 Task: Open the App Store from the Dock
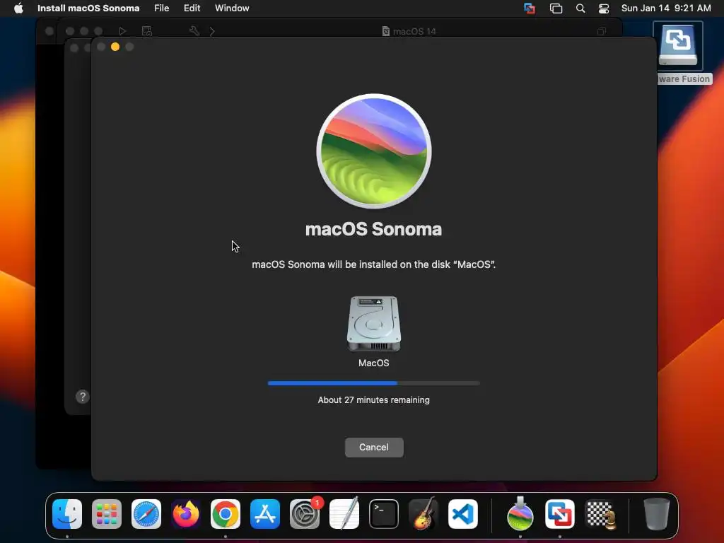(x=265, y=514)
